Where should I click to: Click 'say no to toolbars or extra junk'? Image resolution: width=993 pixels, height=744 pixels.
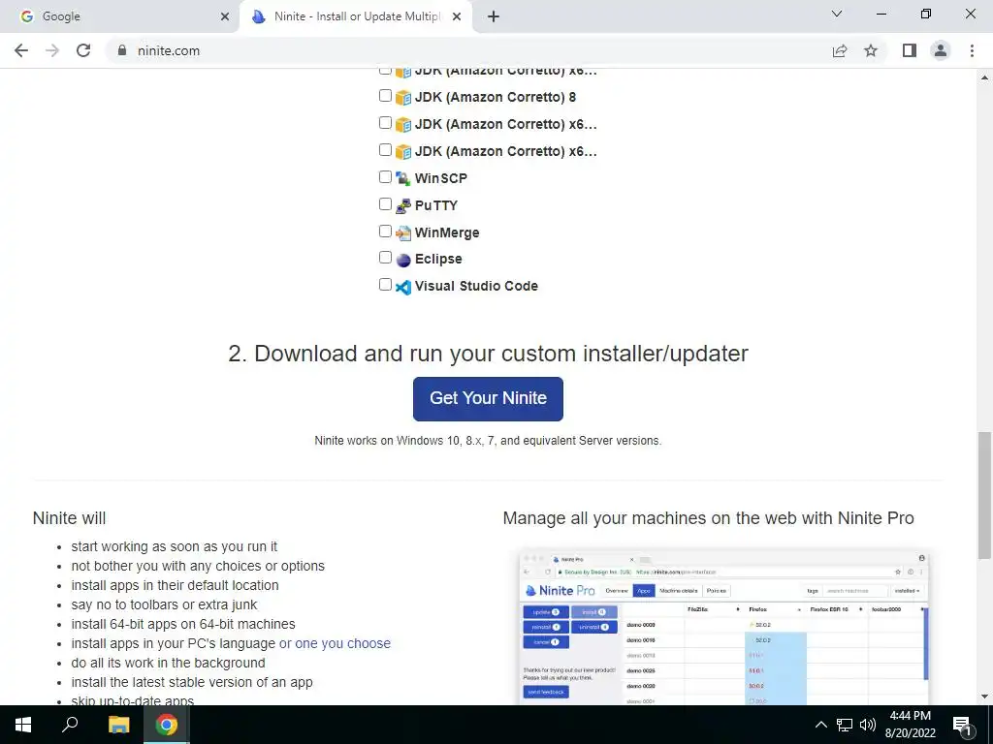click(164, 604)
